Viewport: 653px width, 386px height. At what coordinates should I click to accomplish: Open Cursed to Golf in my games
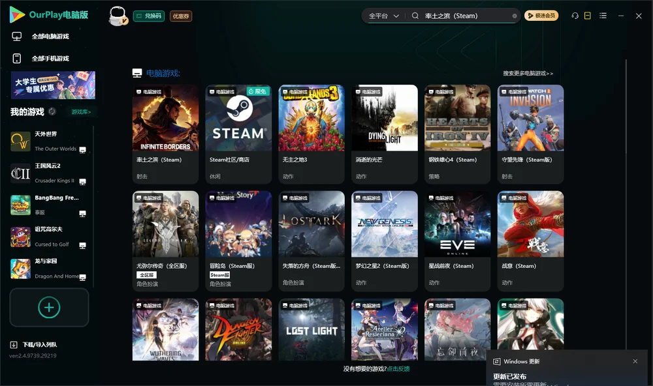48,237
